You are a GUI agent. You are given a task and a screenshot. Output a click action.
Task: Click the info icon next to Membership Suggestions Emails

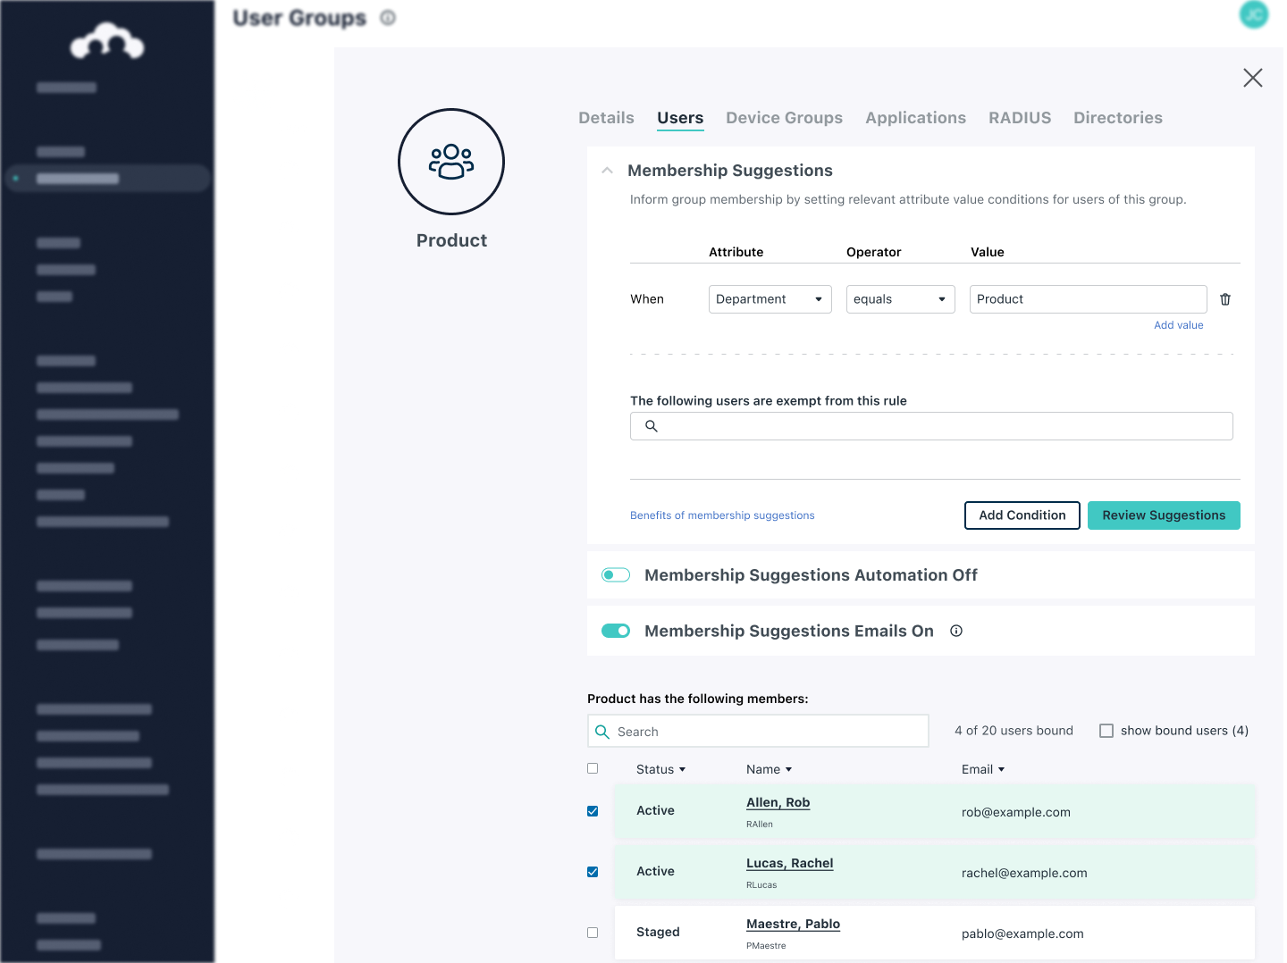[x=955, y=631]
